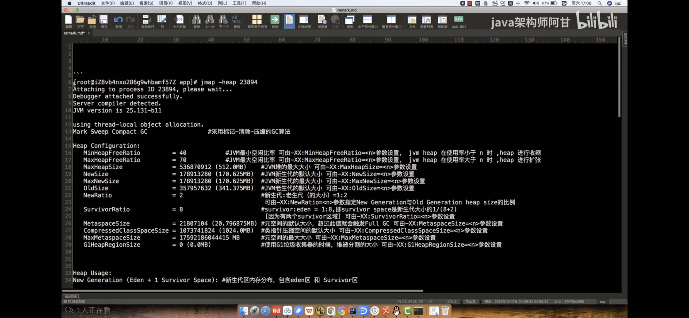This screenshot has width=689, height=318.
Task: Open the 输出视窗 output window tab
Action: coord(71,297)
